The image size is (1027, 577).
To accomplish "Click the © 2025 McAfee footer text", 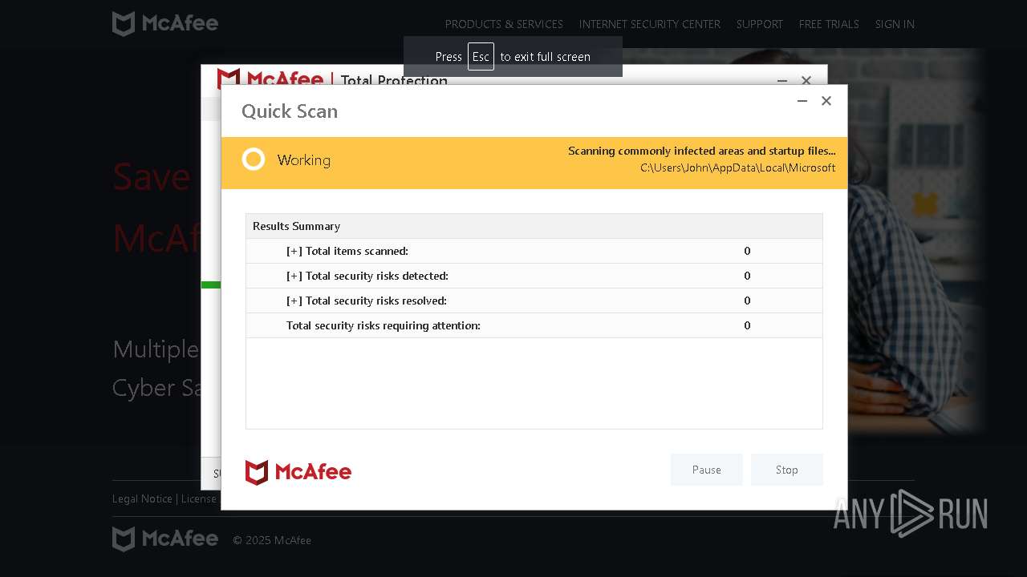I will tap(272, 540).
